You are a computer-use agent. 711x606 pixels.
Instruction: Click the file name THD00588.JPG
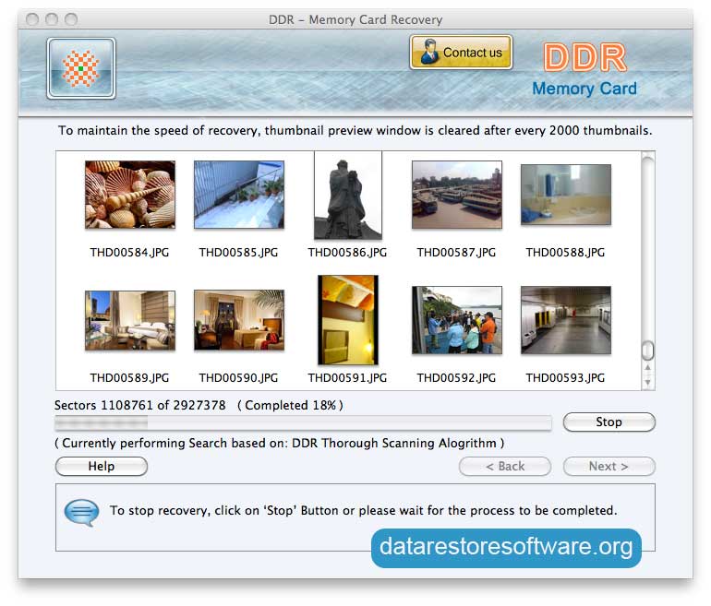coord(565,253)
